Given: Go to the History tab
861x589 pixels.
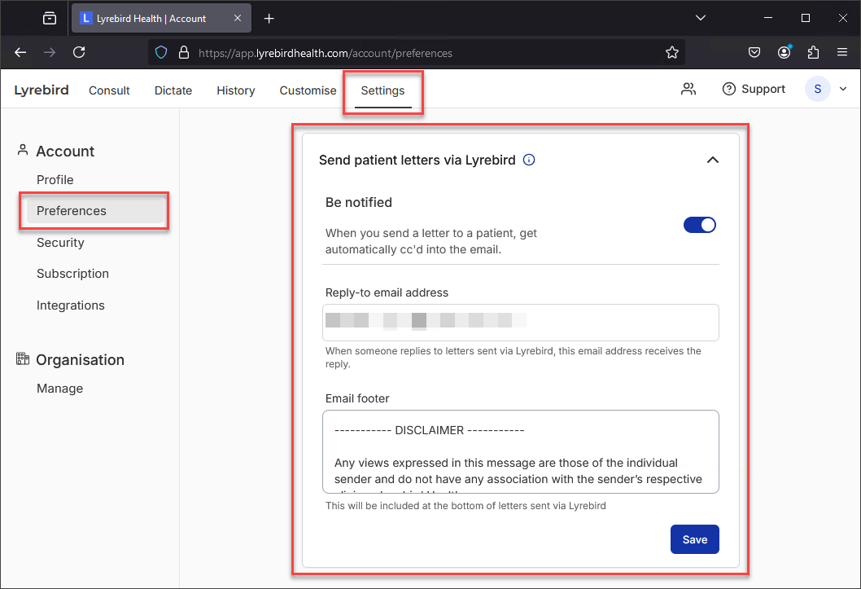Looking at the screenshot, I should click(235, 90).
